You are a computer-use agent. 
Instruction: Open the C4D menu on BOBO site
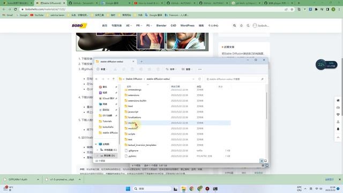(173, 26)
